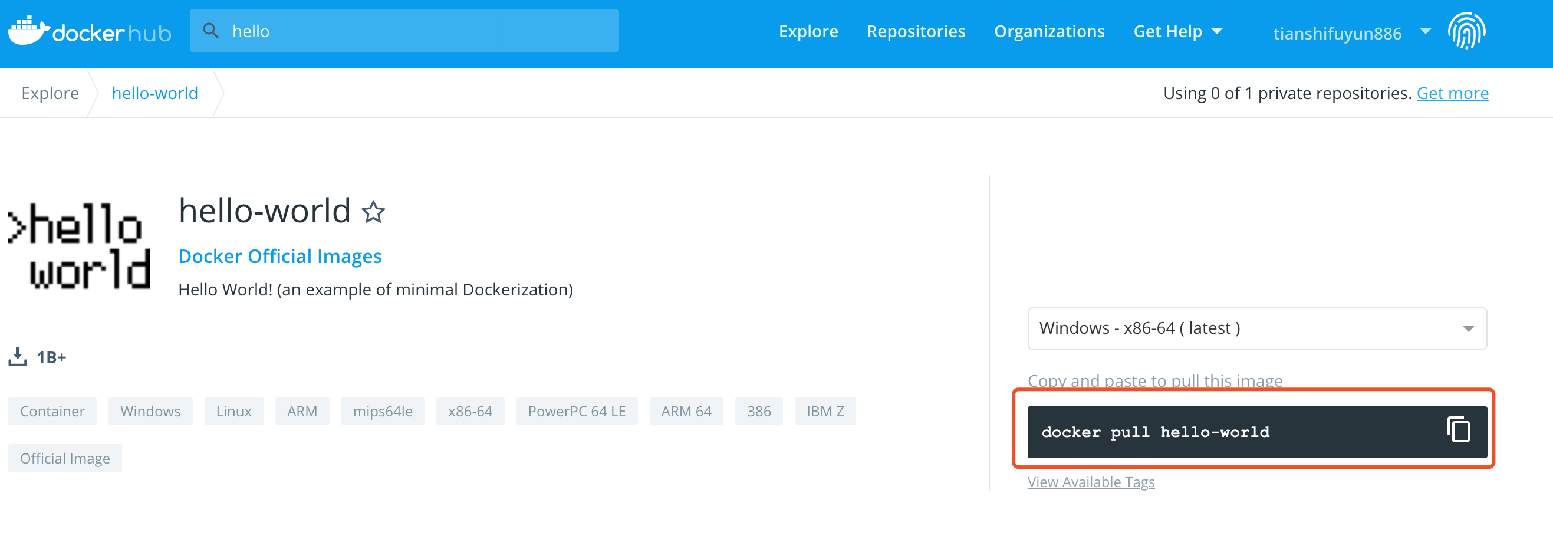Click the downloads count icon

[18, 357]
